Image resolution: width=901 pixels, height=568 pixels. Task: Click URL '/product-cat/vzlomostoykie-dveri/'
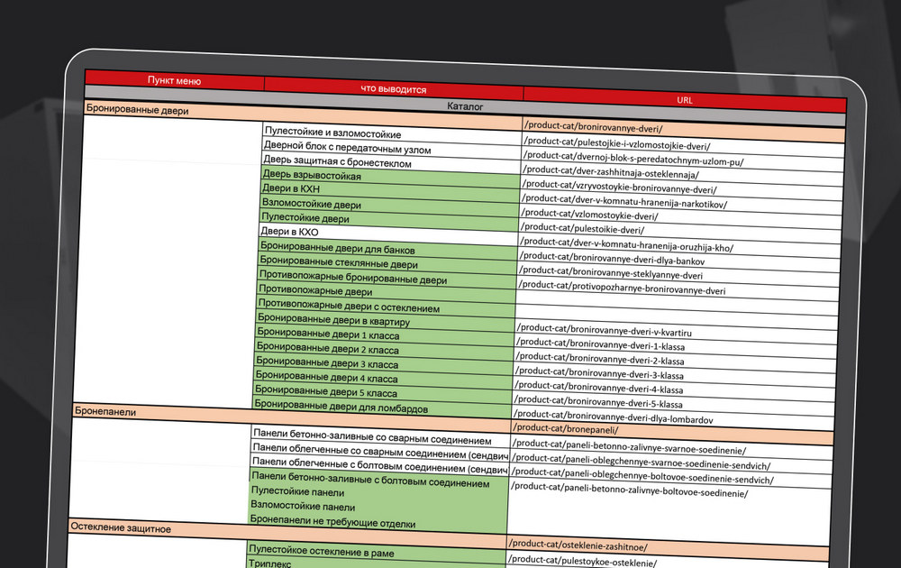tap(589, 214)
